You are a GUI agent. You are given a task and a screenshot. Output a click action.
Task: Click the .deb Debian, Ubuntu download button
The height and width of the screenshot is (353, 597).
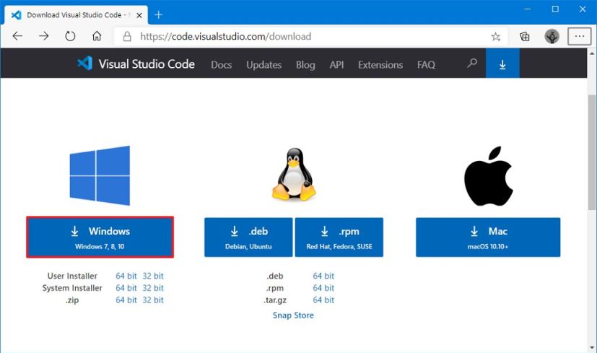(248, 237)
